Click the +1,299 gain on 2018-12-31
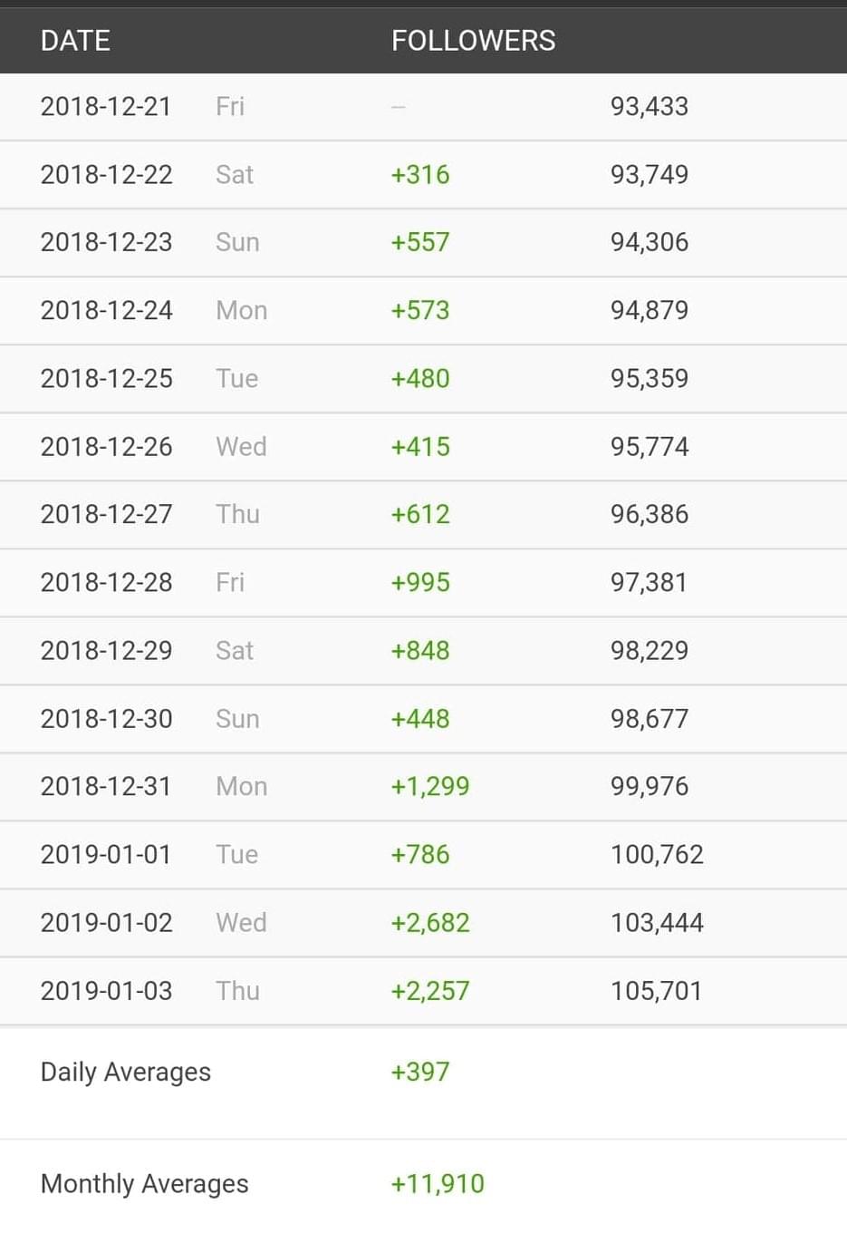The image size is (847, 1243). 430,786
